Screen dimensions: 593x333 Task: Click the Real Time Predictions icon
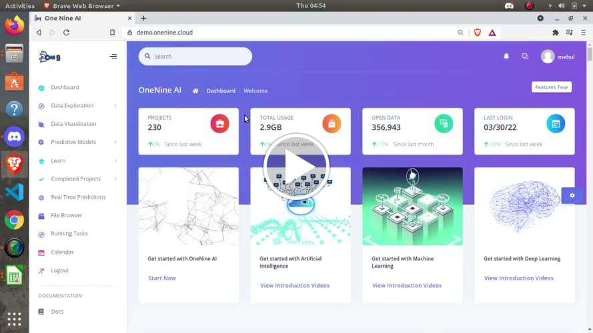point(41,197)
